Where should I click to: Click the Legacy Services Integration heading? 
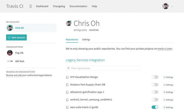[85, 60]
